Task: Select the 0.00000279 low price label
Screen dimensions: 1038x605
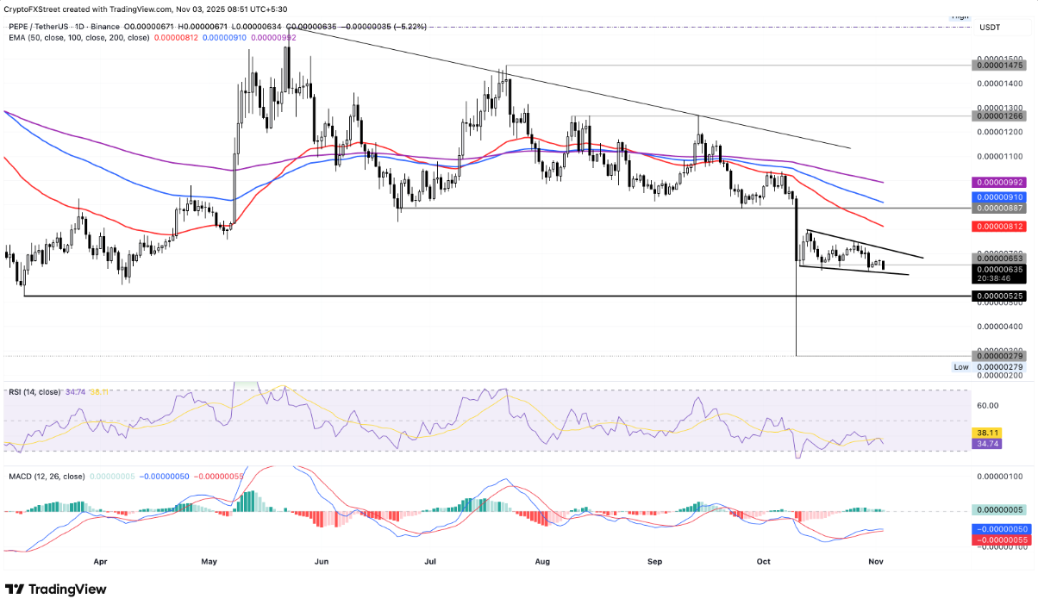Action: click(x=997, y=356)
